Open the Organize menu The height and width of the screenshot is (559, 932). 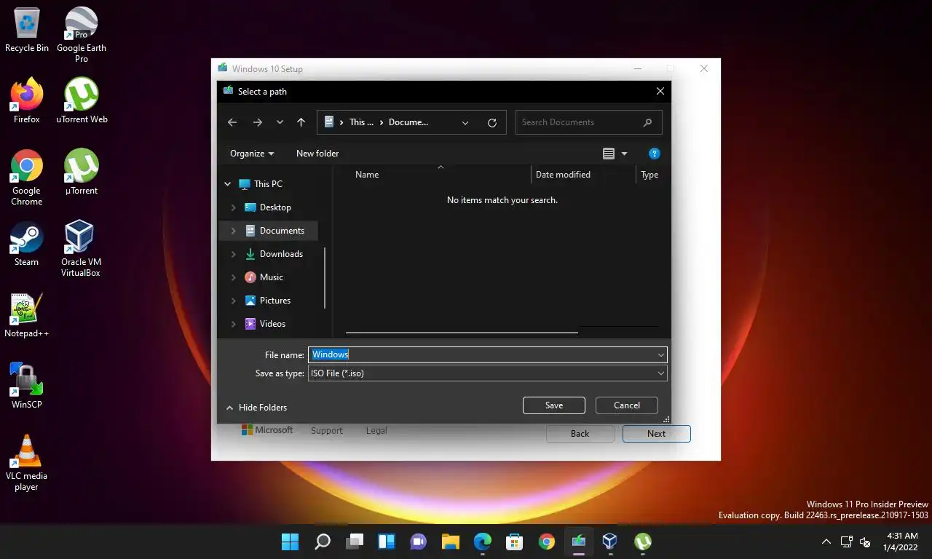click(x=252, y=154)
